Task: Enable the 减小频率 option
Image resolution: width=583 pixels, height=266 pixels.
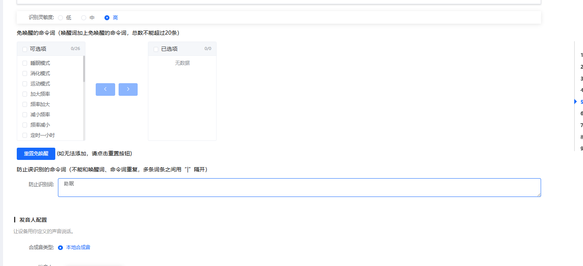Action: coord(25,115)
